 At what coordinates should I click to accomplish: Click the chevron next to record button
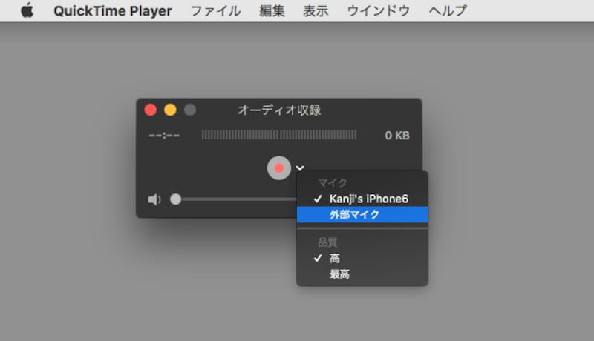click(x=300, y=168)
